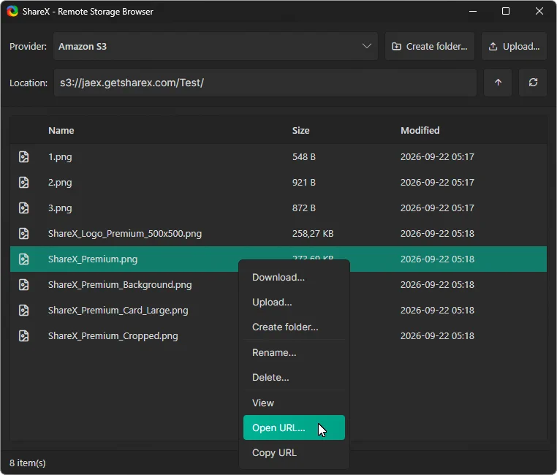Open the Provider dropdown showing Amazon S3

pos(215,46)
